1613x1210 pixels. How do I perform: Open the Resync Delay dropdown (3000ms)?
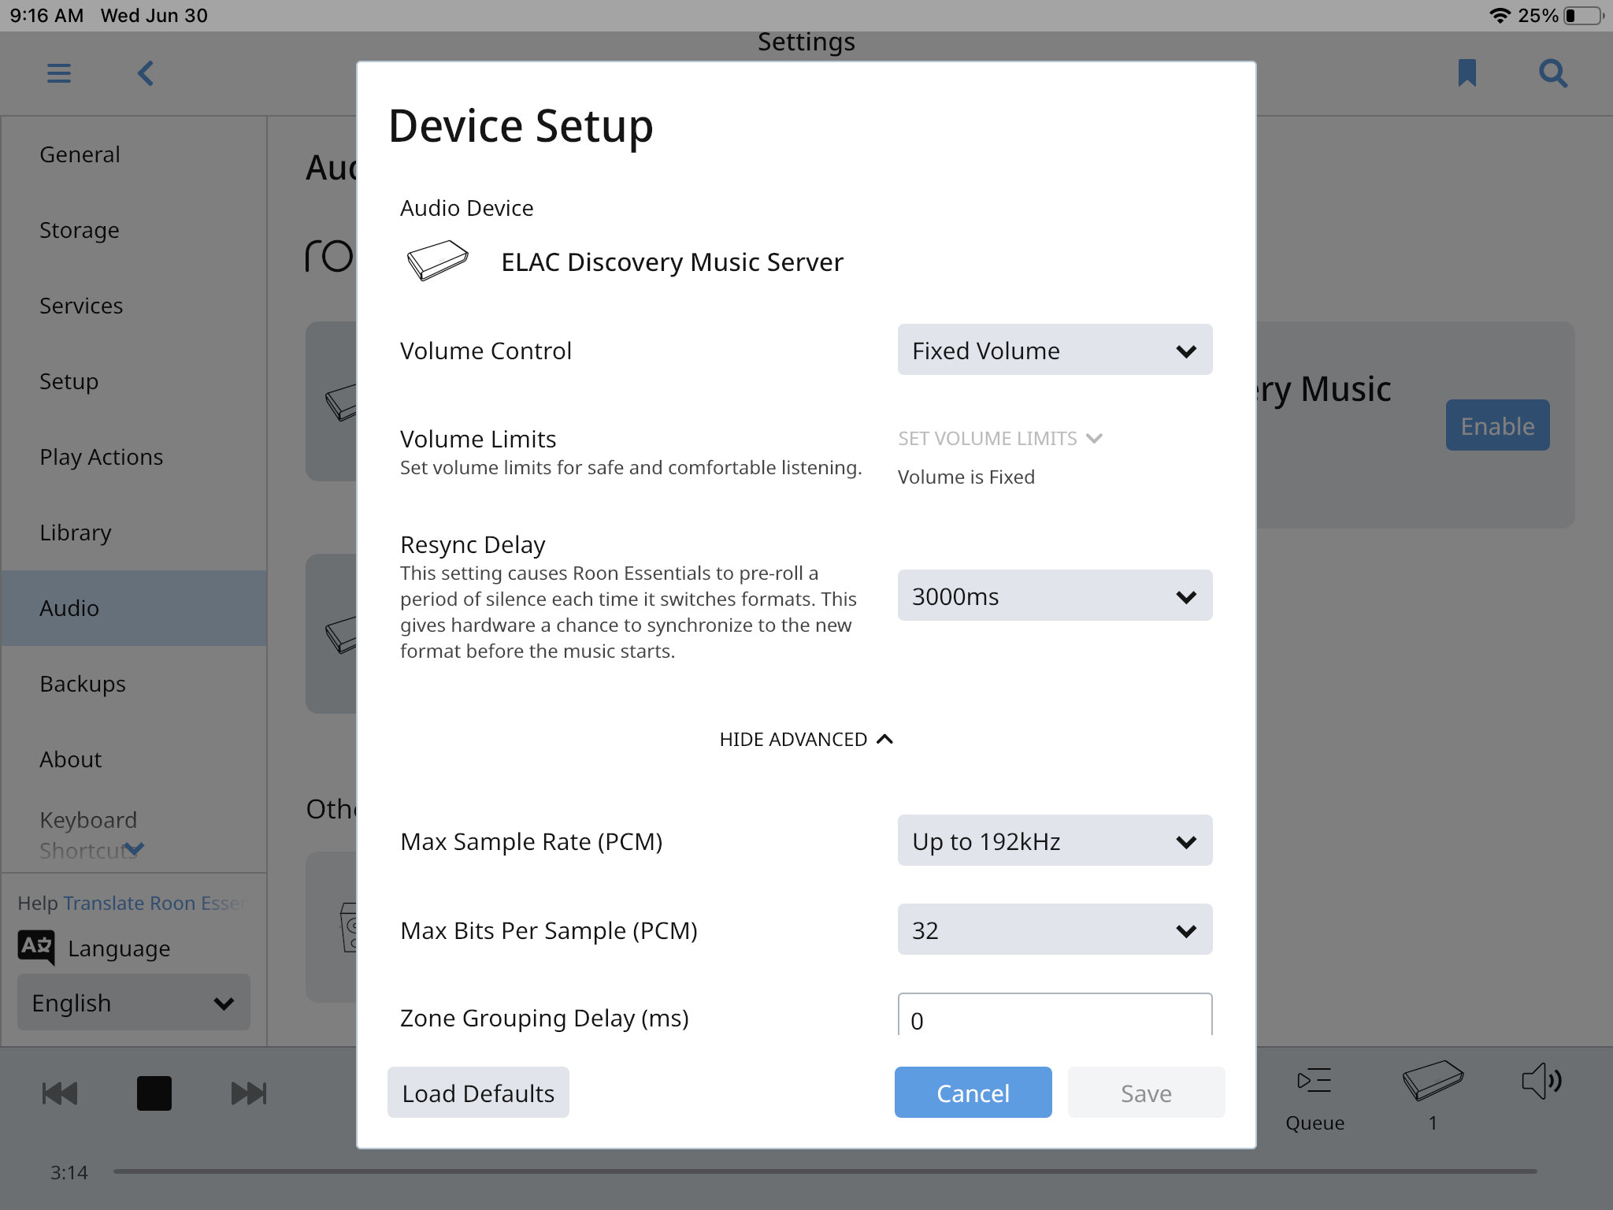[1055, 596]
